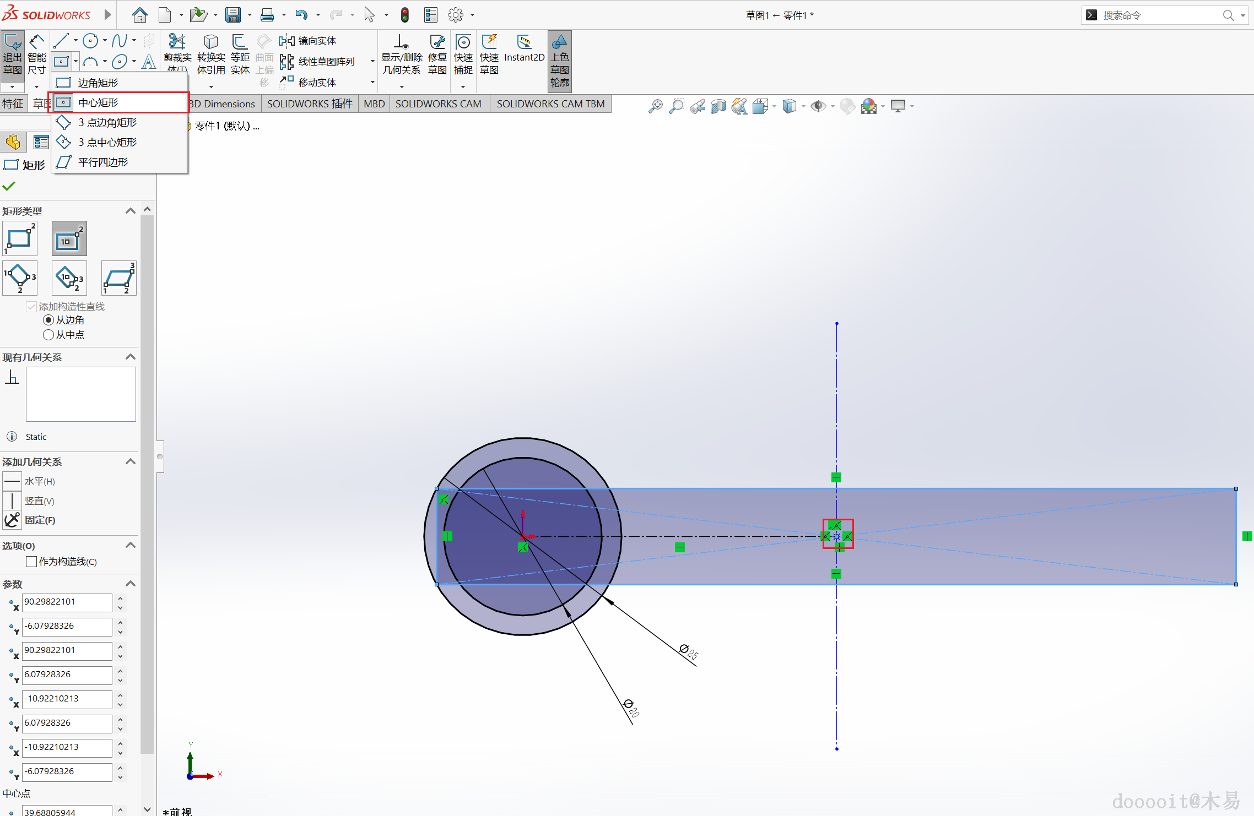Select the 从中点 radio button
The height and width of the screenshot is (816, 1254).
(x=48, y=335)
